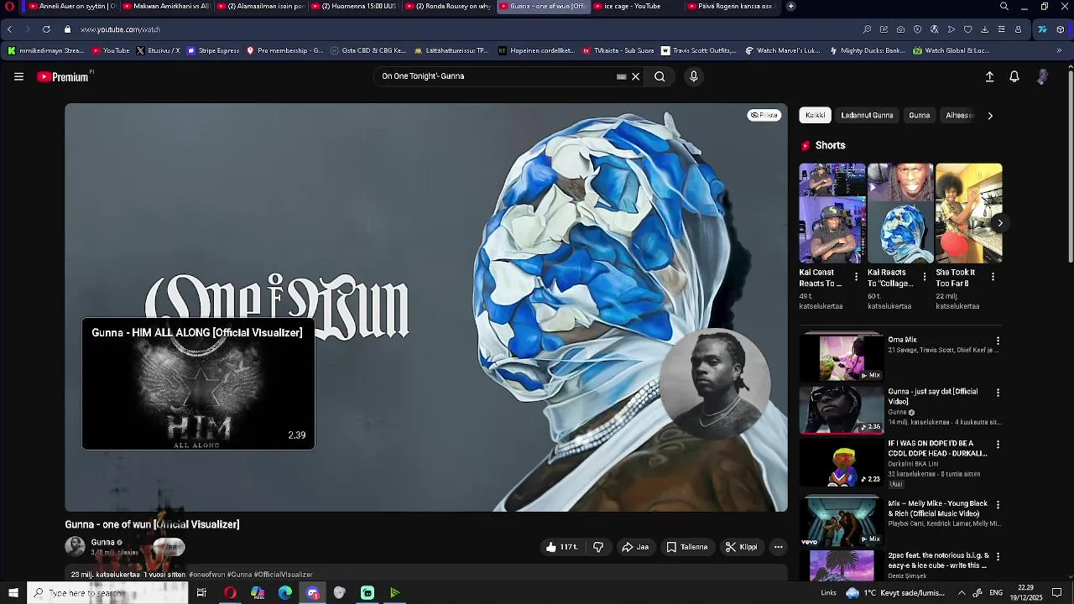Open options for Melly Mike mix

tap(998, 505)
